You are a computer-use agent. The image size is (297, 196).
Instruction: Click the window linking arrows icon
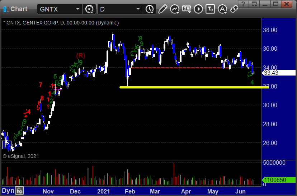(234, 9)
